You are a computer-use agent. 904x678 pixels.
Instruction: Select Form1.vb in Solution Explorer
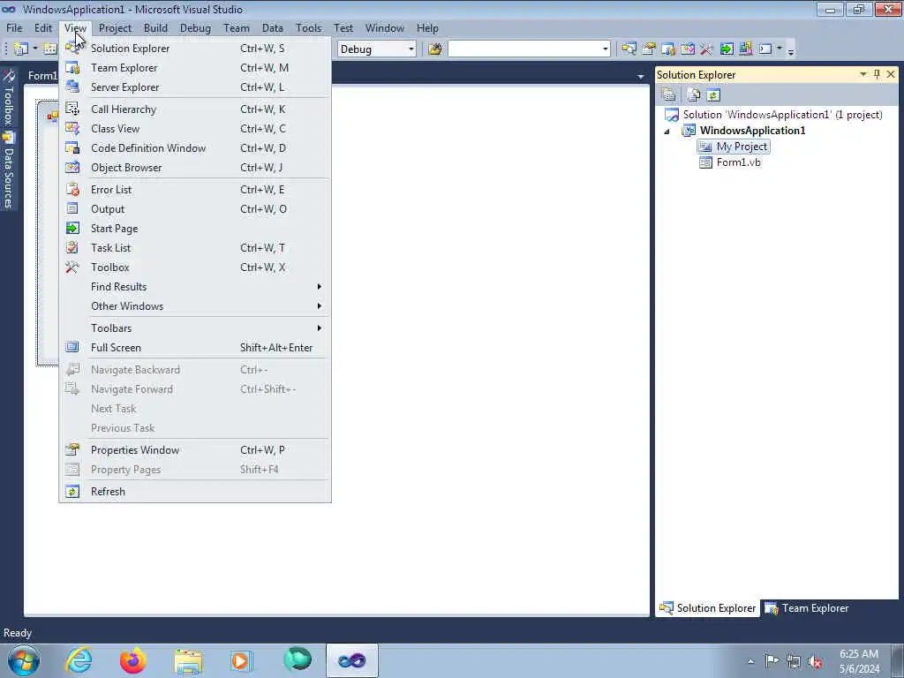739,162
